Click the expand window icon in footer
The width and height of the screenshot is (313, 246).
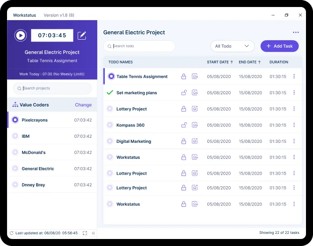pos(85,233)
